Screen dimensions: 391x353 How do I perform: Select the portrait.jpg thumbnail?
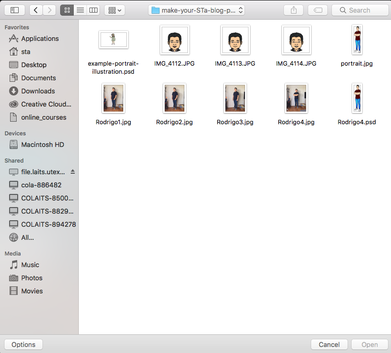tap(357, 39)
